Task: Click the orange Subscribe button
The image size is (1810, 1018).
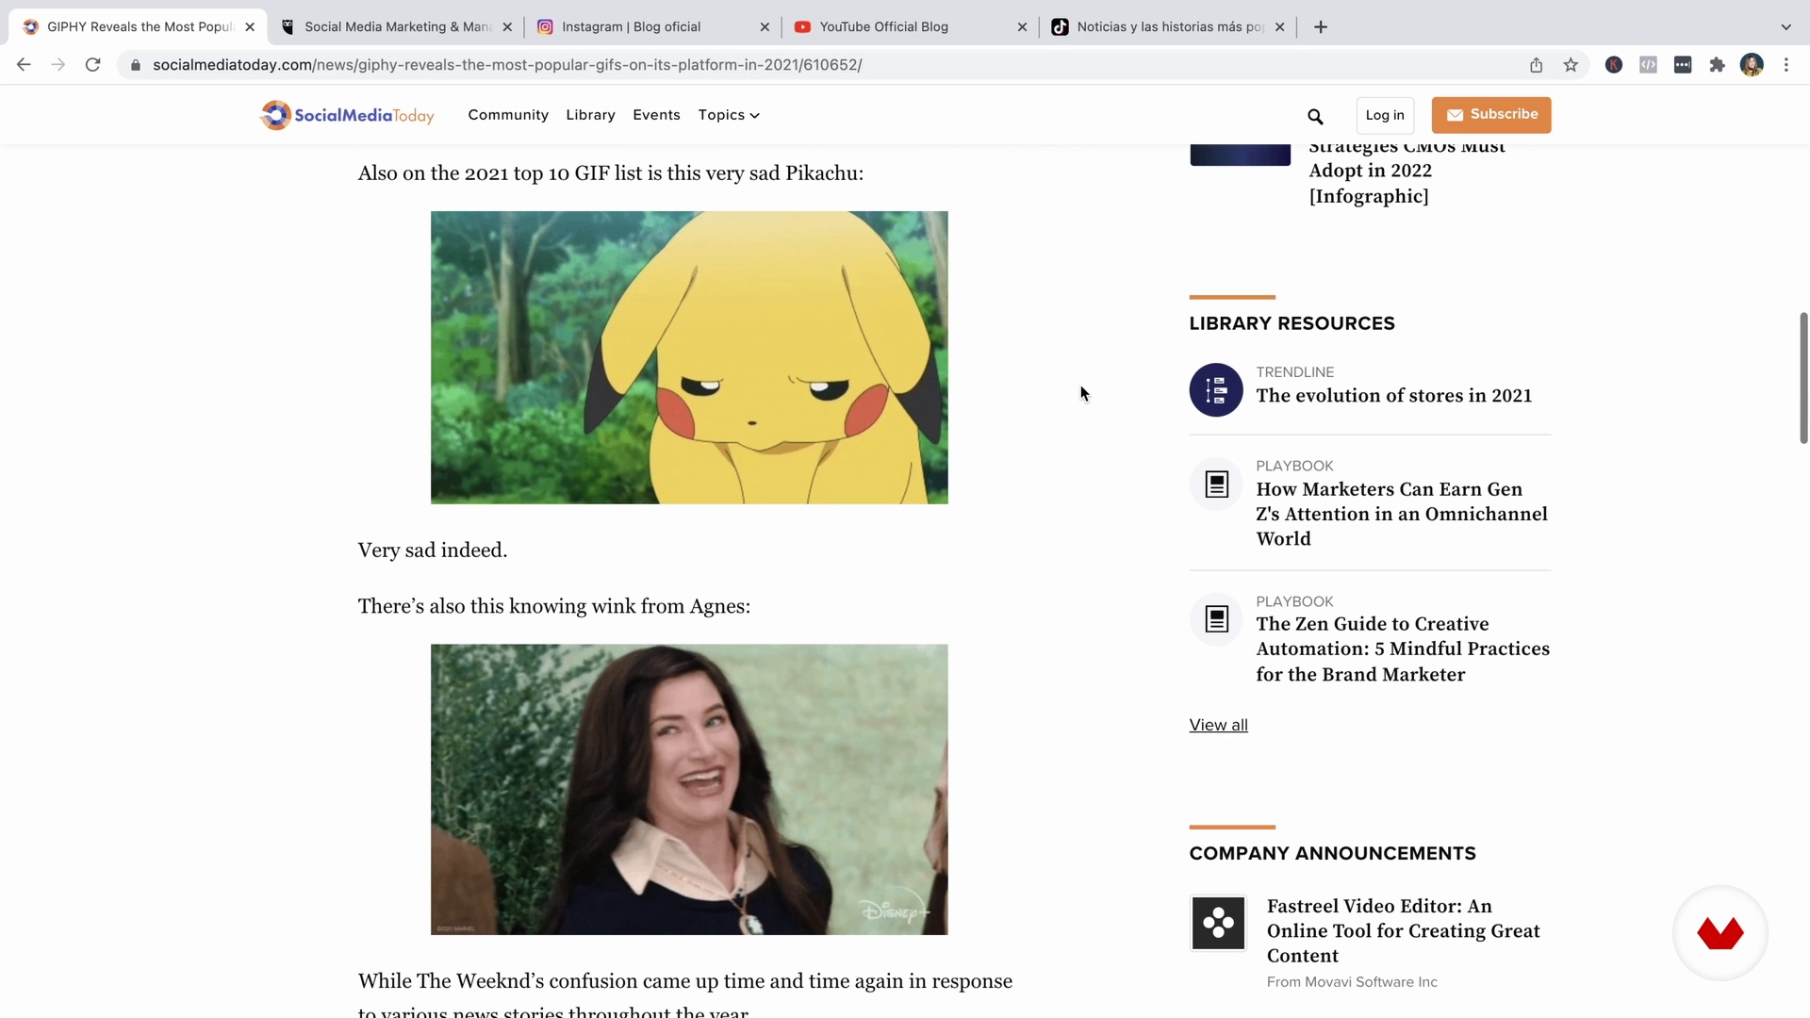Action: (x=1491, y=115)
